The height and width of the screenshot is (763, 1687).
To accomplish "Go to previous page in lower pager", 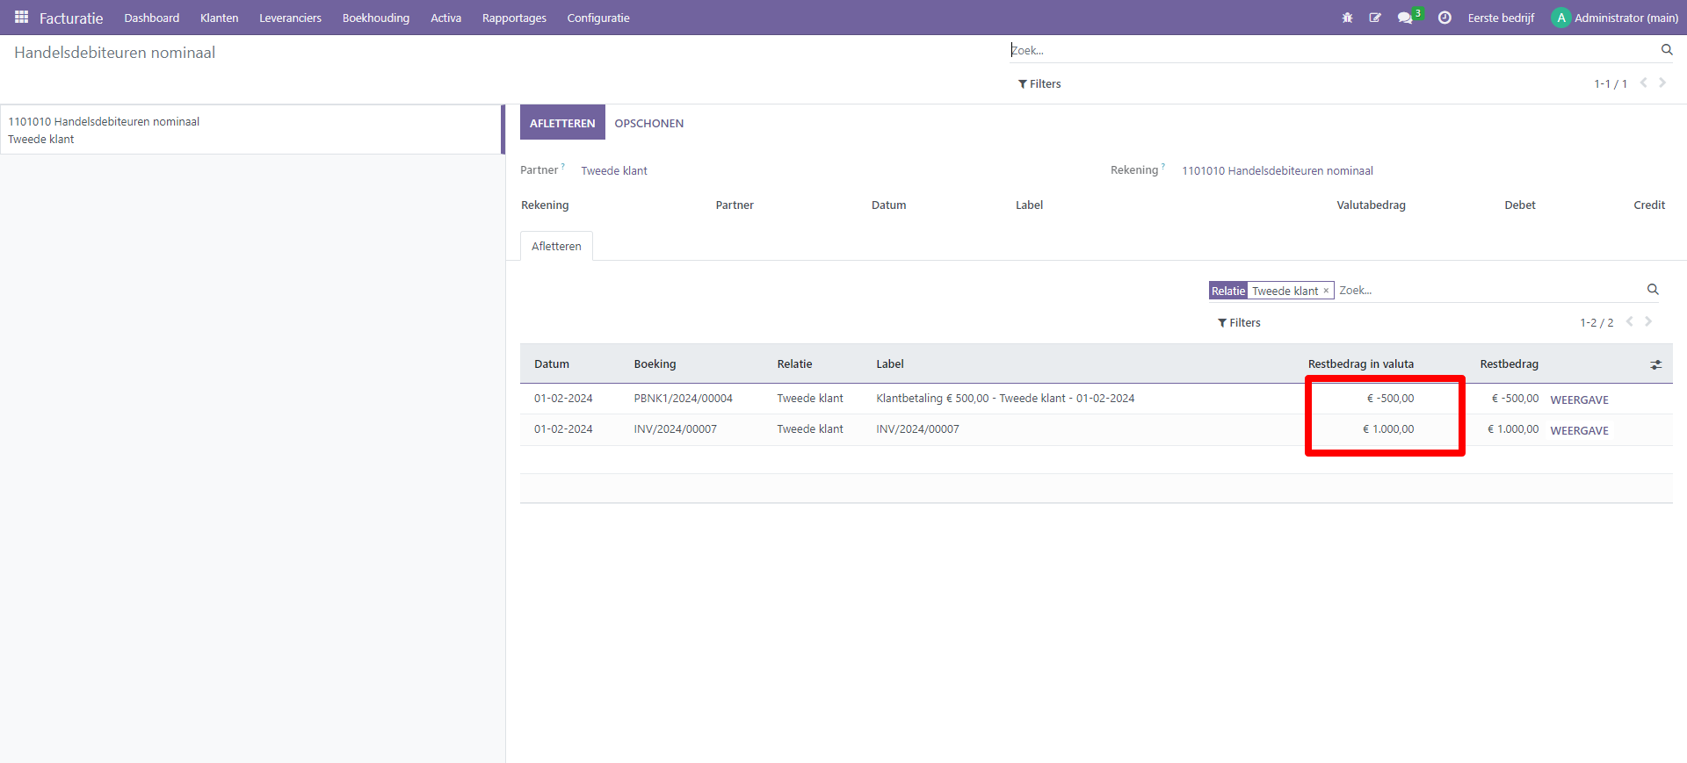I will [x=1630, y=322].
